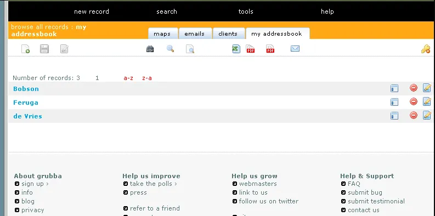Click take the polls link
Viewport: 435px width, 216px height.
click(x=154, y=184)
